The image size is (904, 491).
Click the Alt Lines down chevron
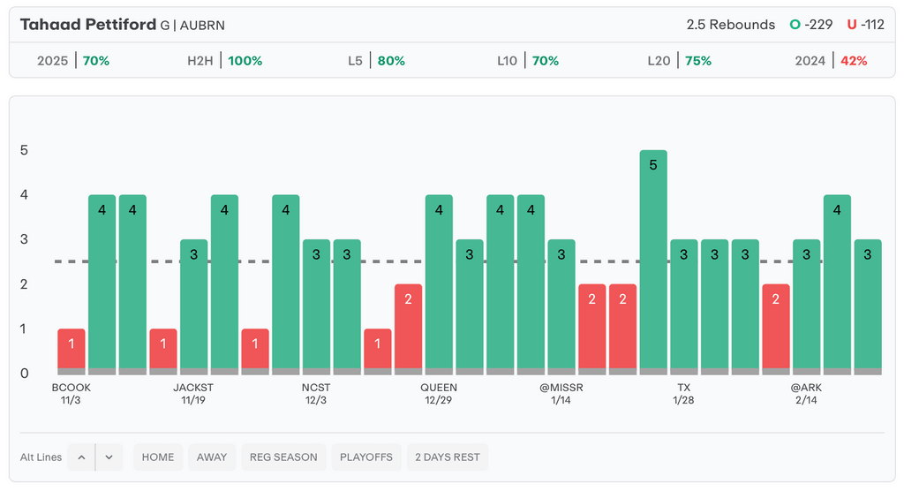tap(109, 457)
